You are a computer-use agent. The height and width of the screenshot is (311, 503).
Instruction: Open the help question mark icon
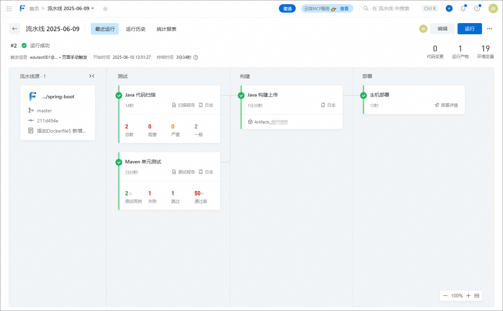click(x=477, y=8)
